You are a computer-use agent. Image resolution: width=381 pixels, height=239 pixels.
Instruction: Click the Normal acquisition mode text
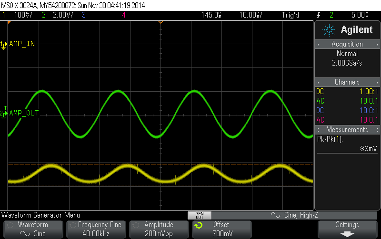(347, 54)
